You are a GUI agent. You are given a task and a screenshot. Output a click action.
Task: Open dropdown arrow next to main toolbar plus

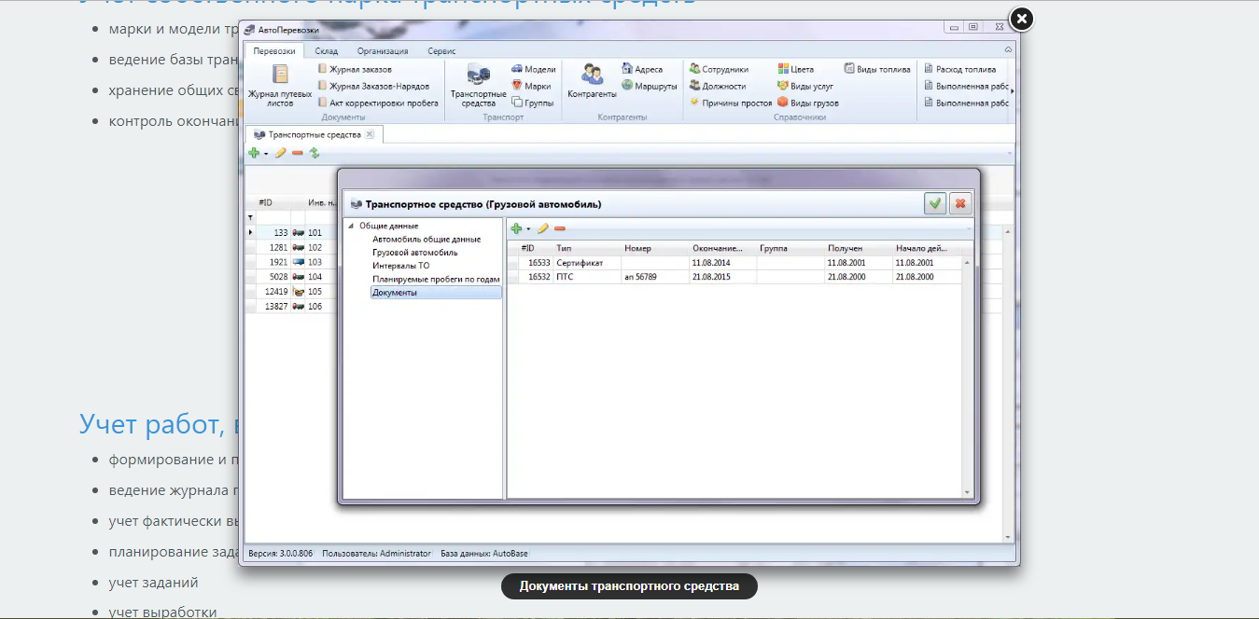tap(265, 154)
